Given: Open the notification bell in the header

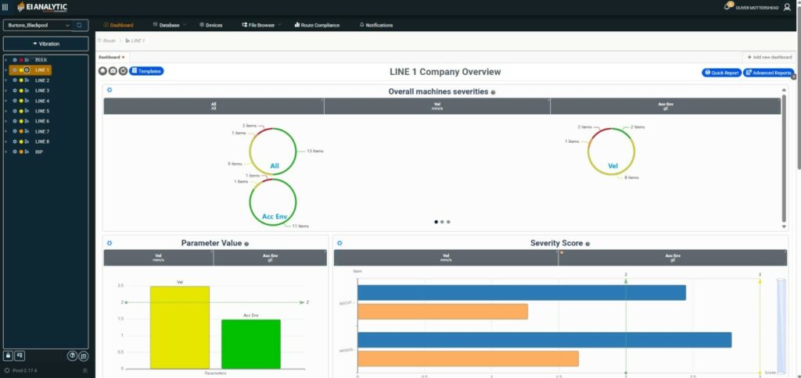Looking at the screenshot, I should tap(727, 7).
